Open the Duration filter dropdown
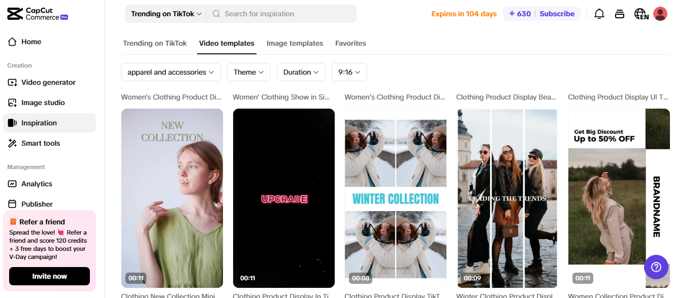 tap(301, 72)
